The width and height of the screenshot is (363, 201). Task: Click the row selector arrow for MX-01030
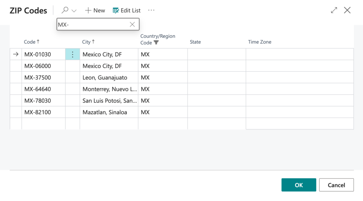[16, 54]
